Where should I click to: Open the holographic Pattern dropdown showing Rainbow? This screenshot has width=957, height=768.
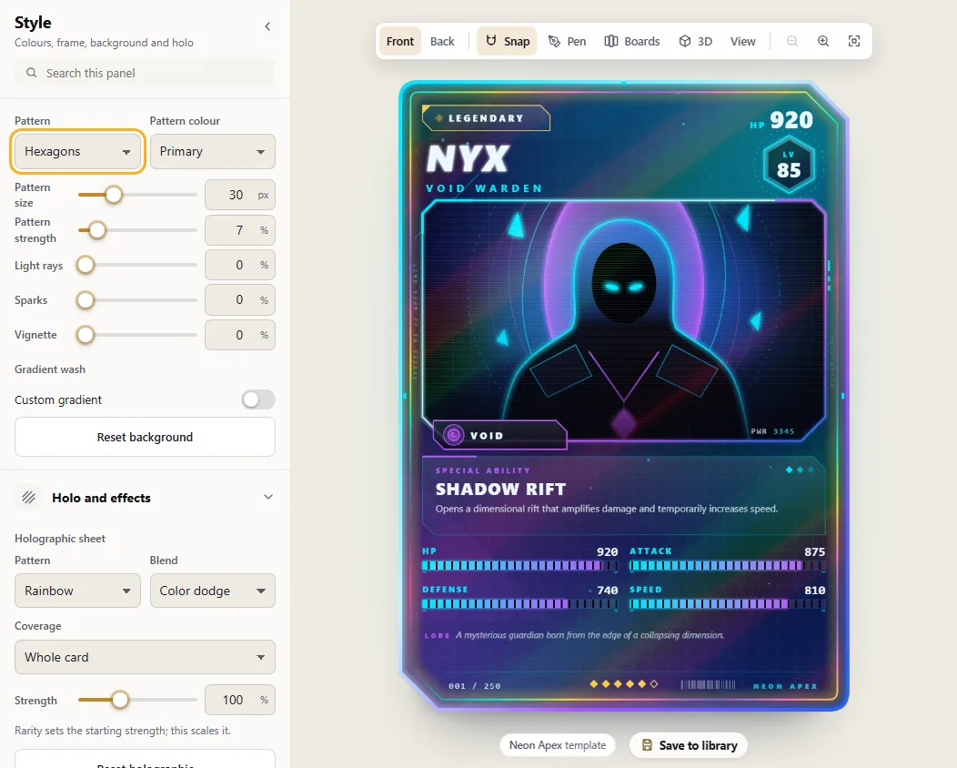(77, 591)
